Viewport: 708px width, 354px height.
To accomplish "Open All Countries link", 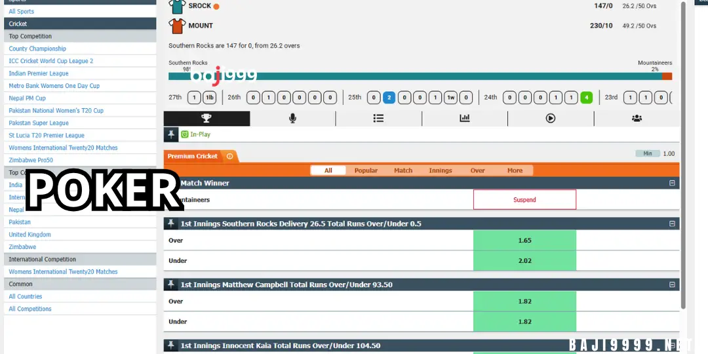I will [26, 297].
